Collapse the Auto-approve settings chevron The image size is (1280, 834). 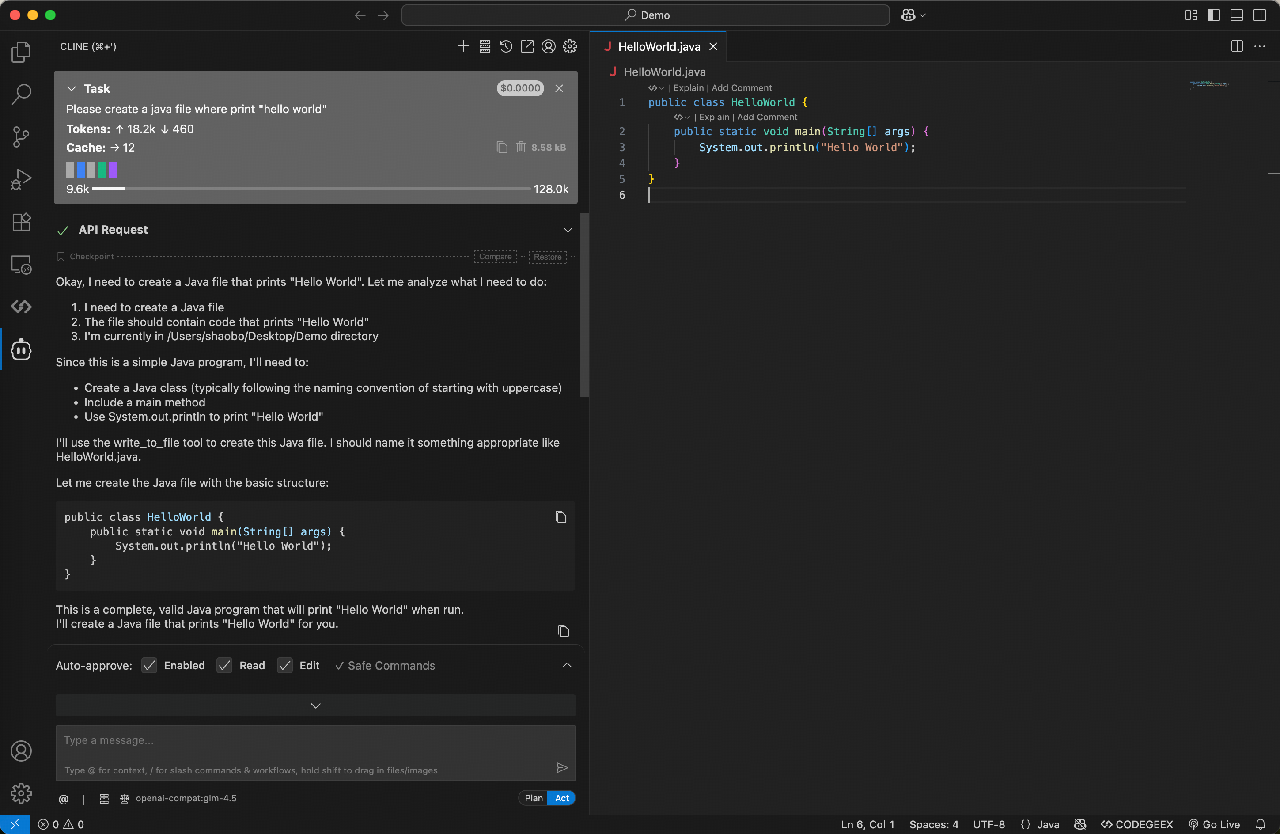point(567,665)
